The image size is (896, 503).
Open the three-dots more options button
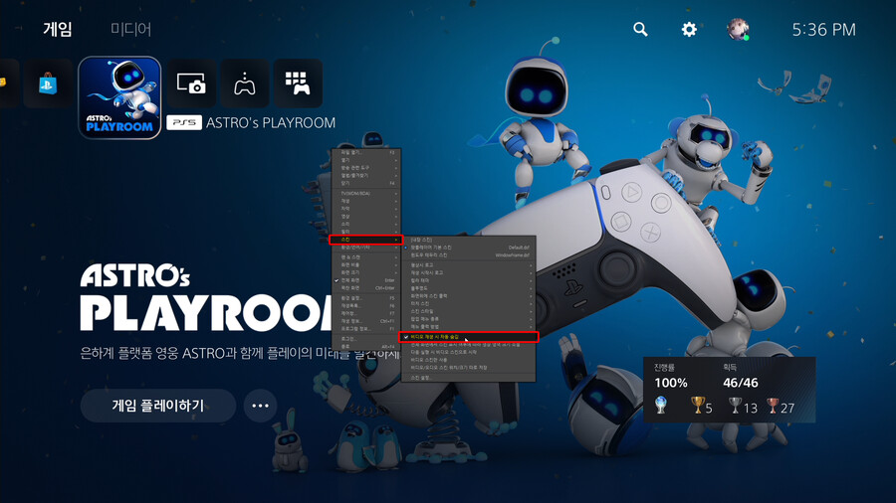pyautogui.click(x=260, y=406)
